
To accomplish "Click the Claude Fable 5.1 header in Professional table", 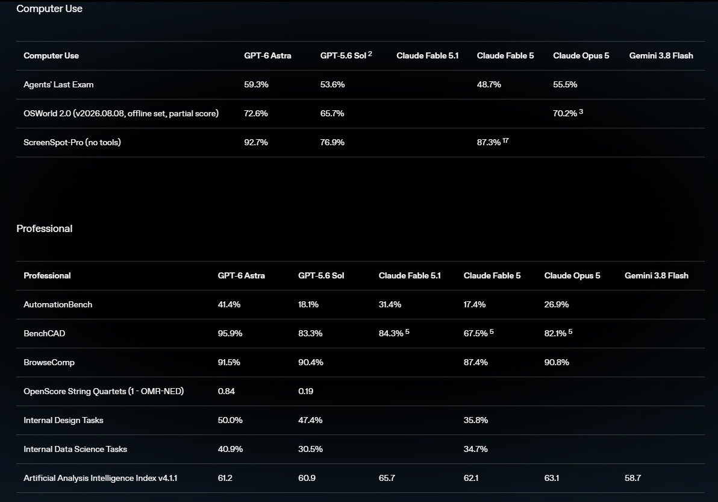I will click(410, 276).
